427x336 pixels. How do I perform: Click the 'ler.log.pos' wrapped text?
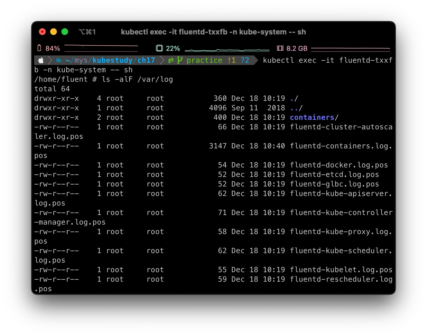click(x=59, y=136)
